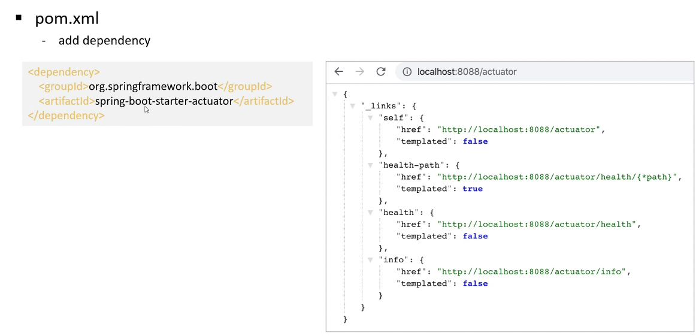Open the http://localhost:8088/actuator self href
Viewport: 699px width, 336px height.
point(519,130)
